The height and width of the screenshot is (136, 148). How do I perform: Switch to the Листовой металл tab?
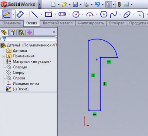click(x=58, y=23)
